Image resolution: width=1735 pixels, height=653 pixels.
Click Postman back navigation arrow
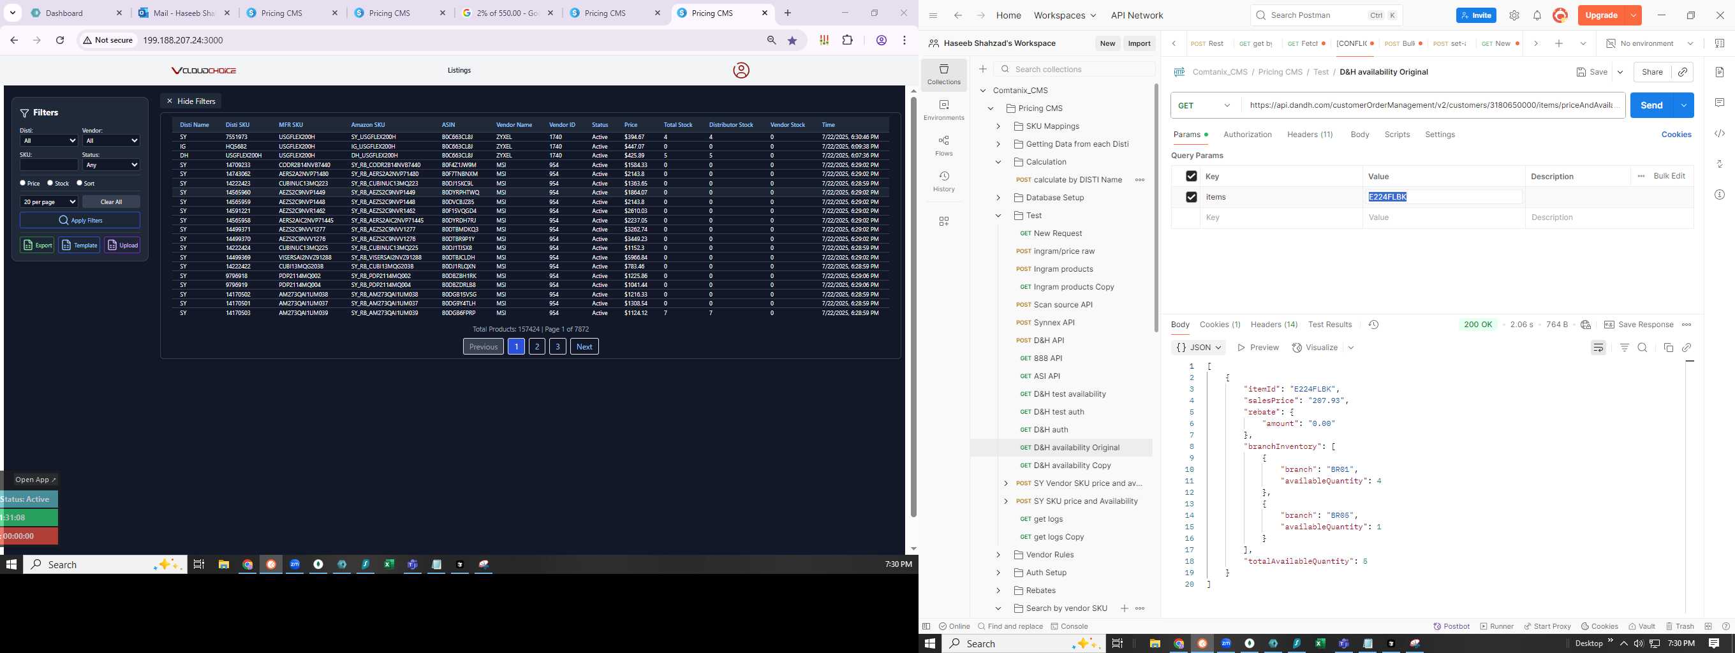point(957,15)
